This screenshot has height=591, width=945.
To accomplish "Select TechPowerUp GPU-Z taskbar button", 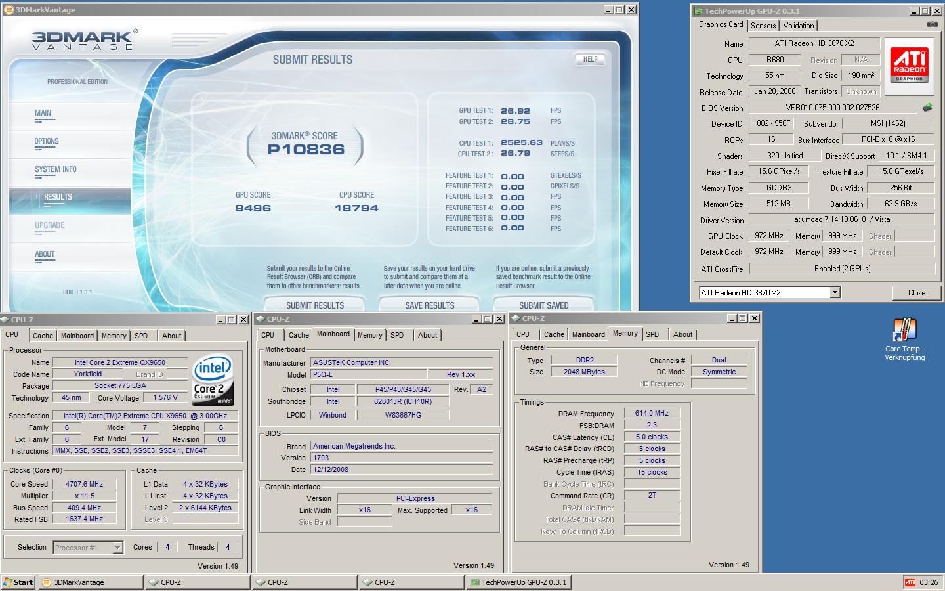I will coord(518,582).
